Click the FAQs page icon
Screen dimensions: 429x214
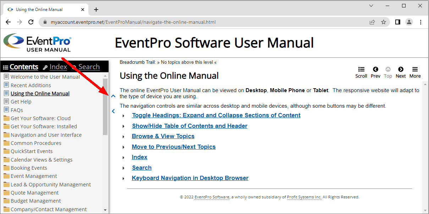[x=6, y=110]
